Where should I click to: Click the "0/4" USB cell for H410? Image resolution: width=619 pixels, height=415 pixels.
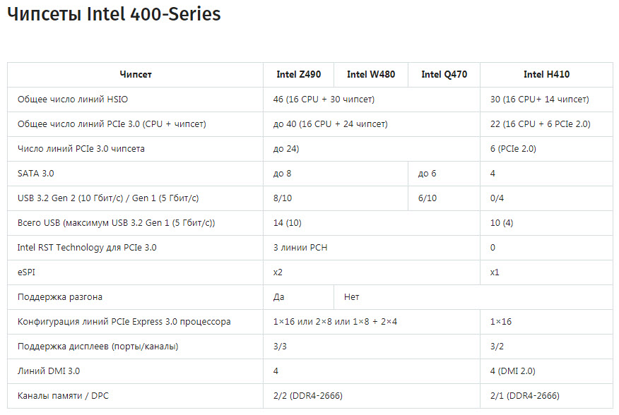[x=497, y=198]
